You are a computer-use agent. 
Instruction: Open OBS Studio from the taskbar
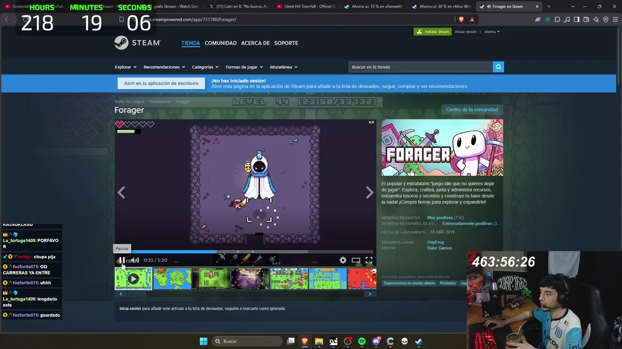tap(347, 341)
